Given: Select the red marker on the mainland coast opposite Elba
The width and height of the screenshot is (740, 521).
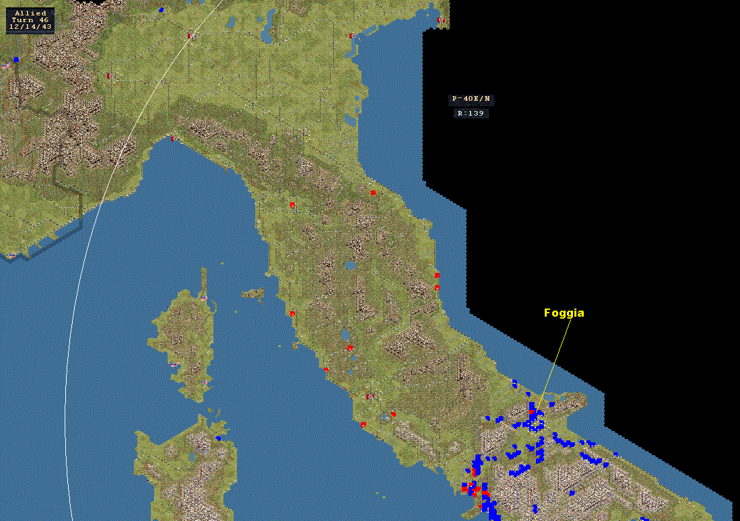Looking at the screenshot, I should click(x=293, y=314).
